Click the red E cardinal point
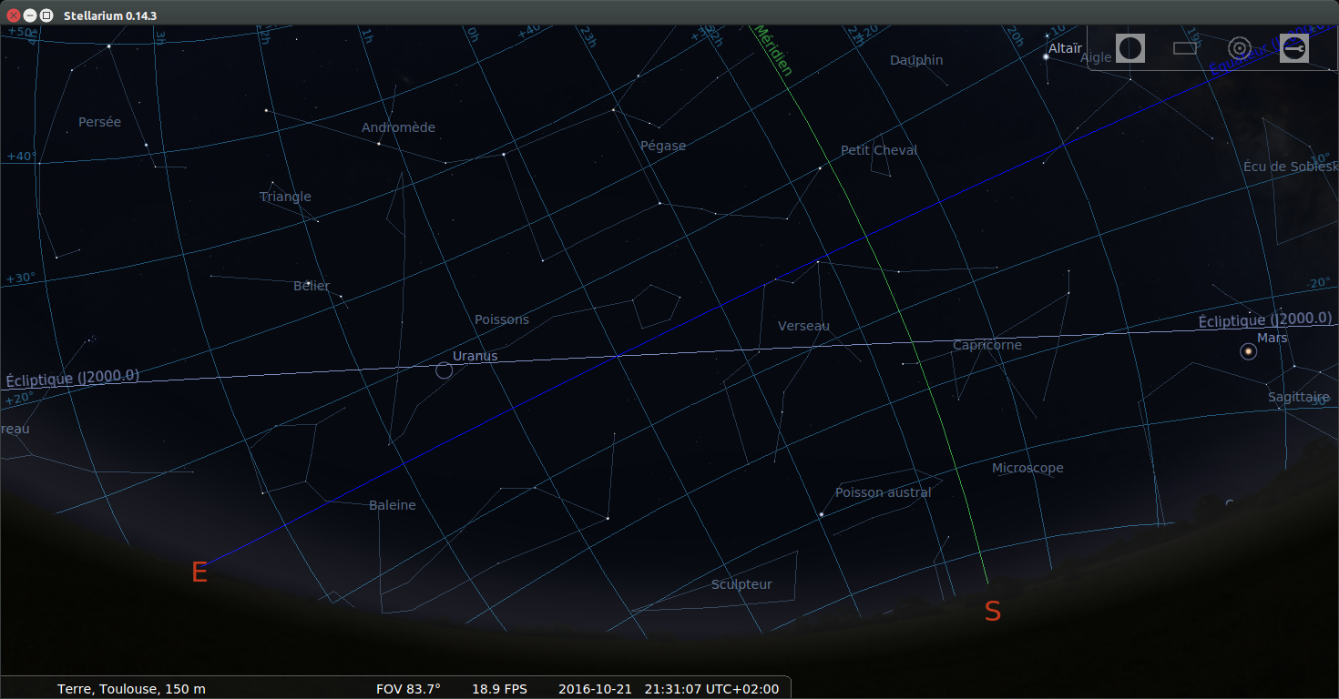Screen dimensions: 1339x699 coord(199,572)
